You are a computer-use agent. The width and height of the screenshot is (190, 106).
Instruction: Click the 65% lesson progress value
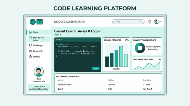pyautogui.click(x=127, y=40)
